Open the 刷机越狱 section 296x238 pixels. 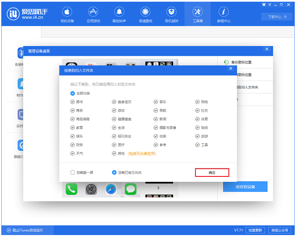pyautogui.click(x=171, y=15)
